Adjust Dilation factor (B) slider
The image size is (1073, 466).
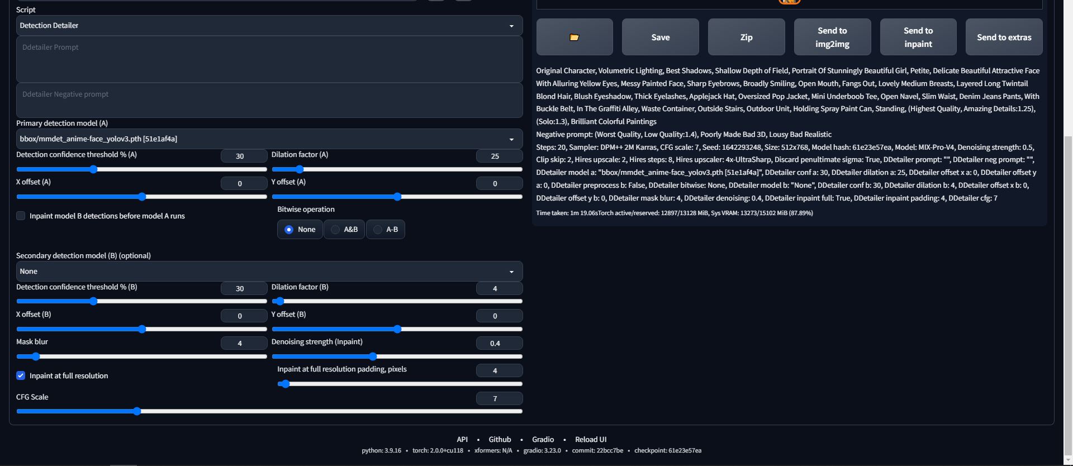click(397, 301)
